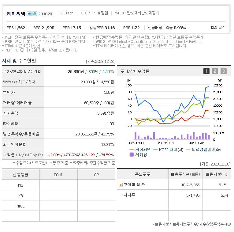
Task: Click the 20,861,556주 / 45.75% value
Action: point(95,134)
